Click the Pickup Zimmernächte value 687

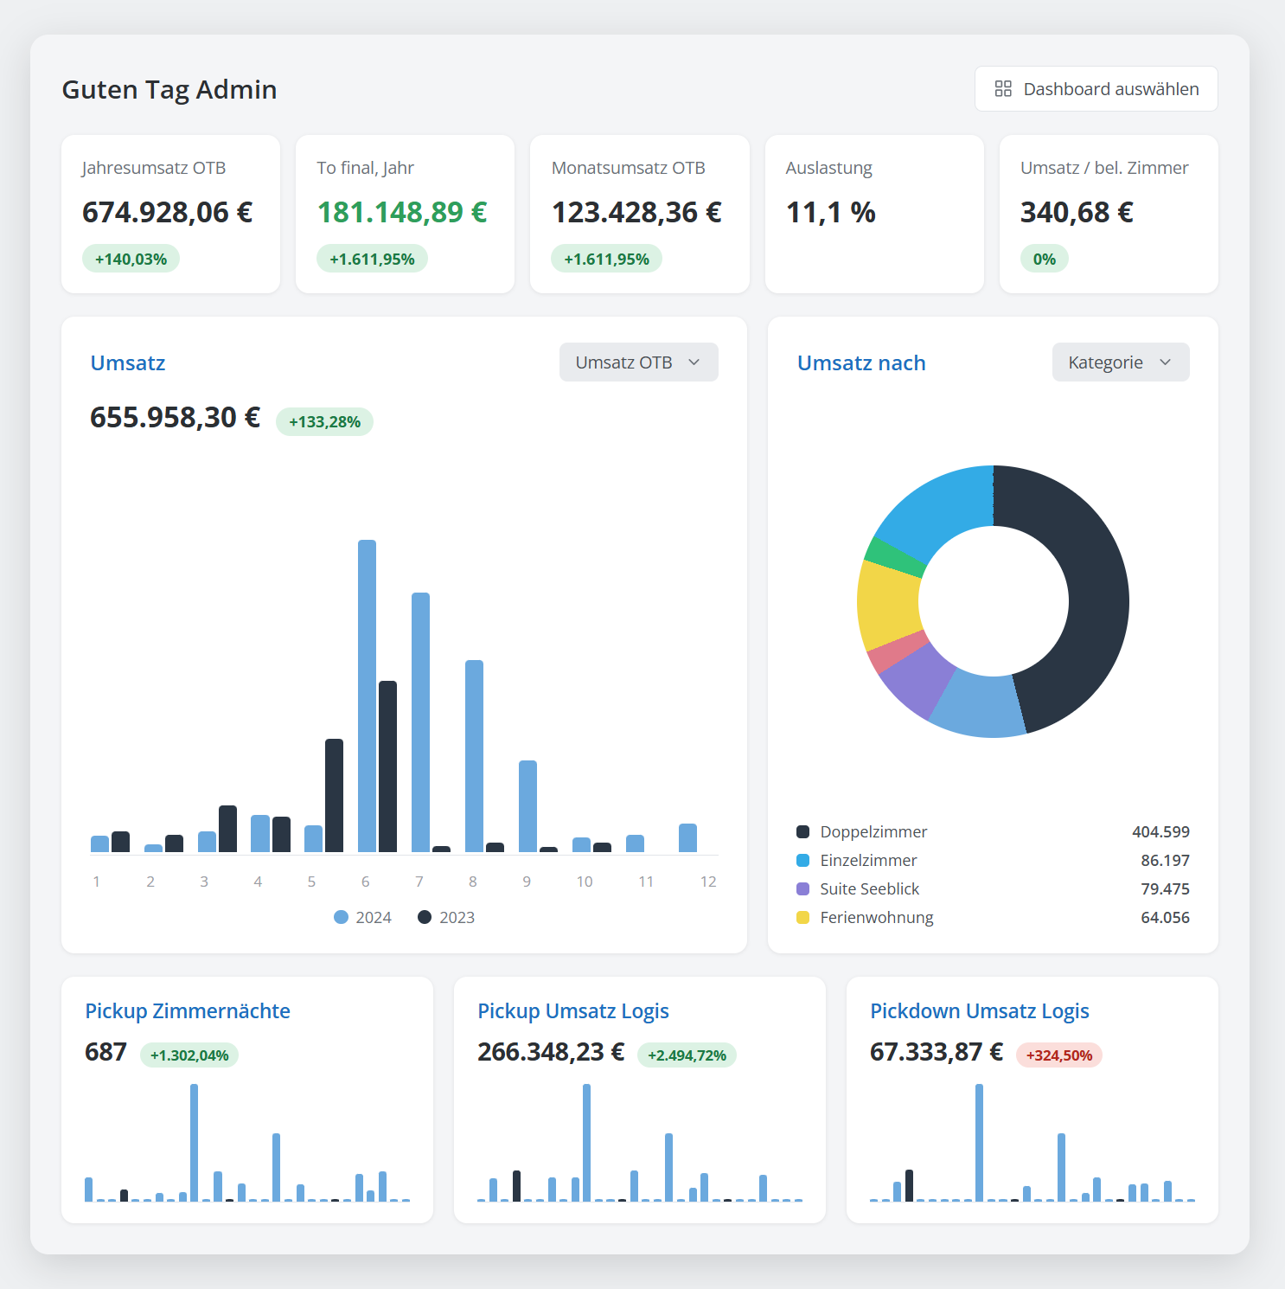[105, 1052]
